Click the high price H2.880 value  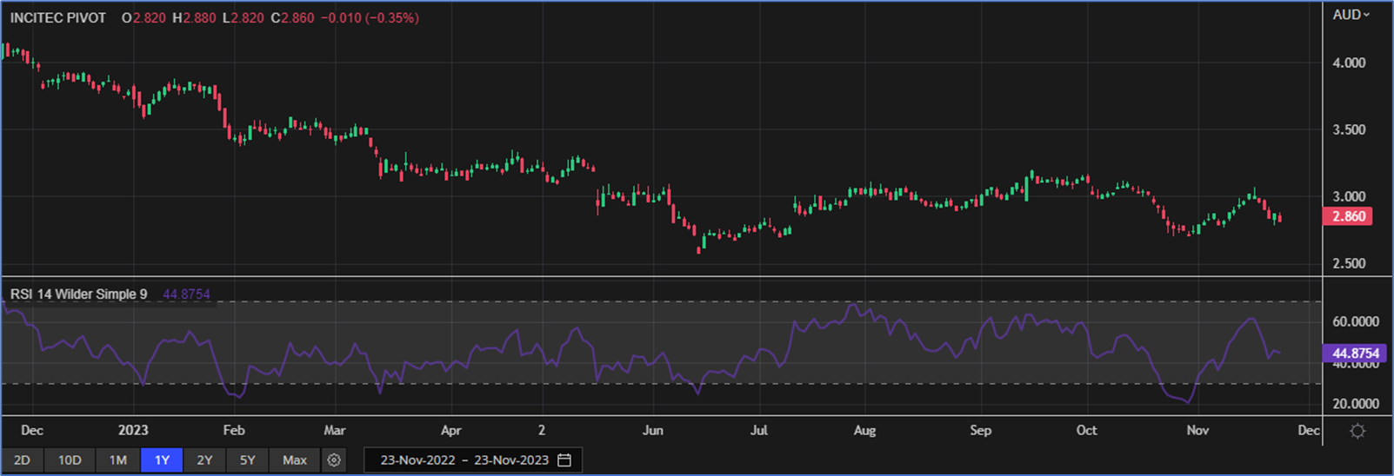(x=194, y=17)
